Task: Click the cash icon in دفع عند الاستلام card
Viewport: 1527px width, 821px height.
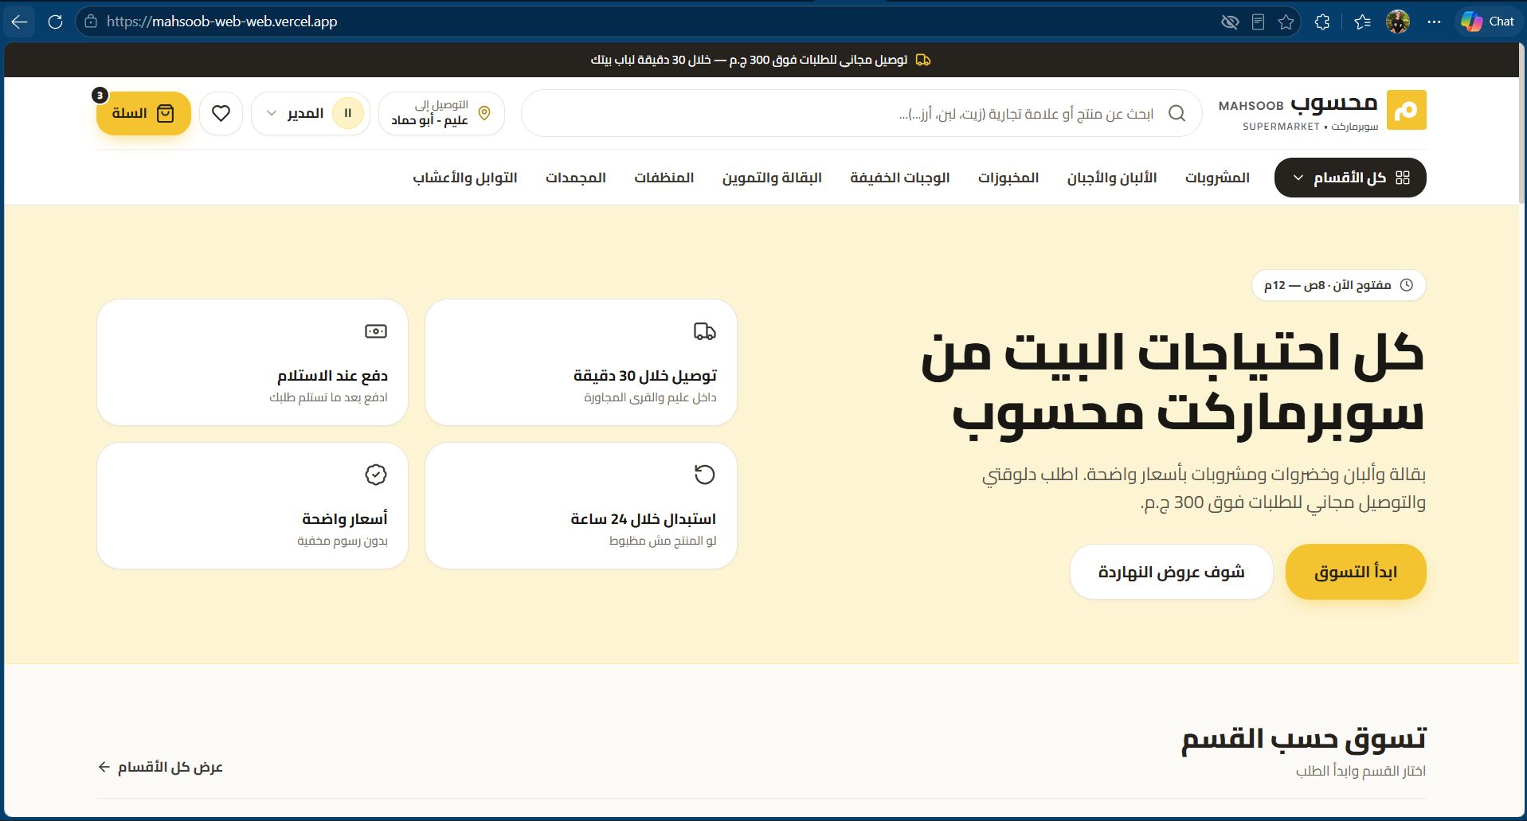Action: coord(376,331)
